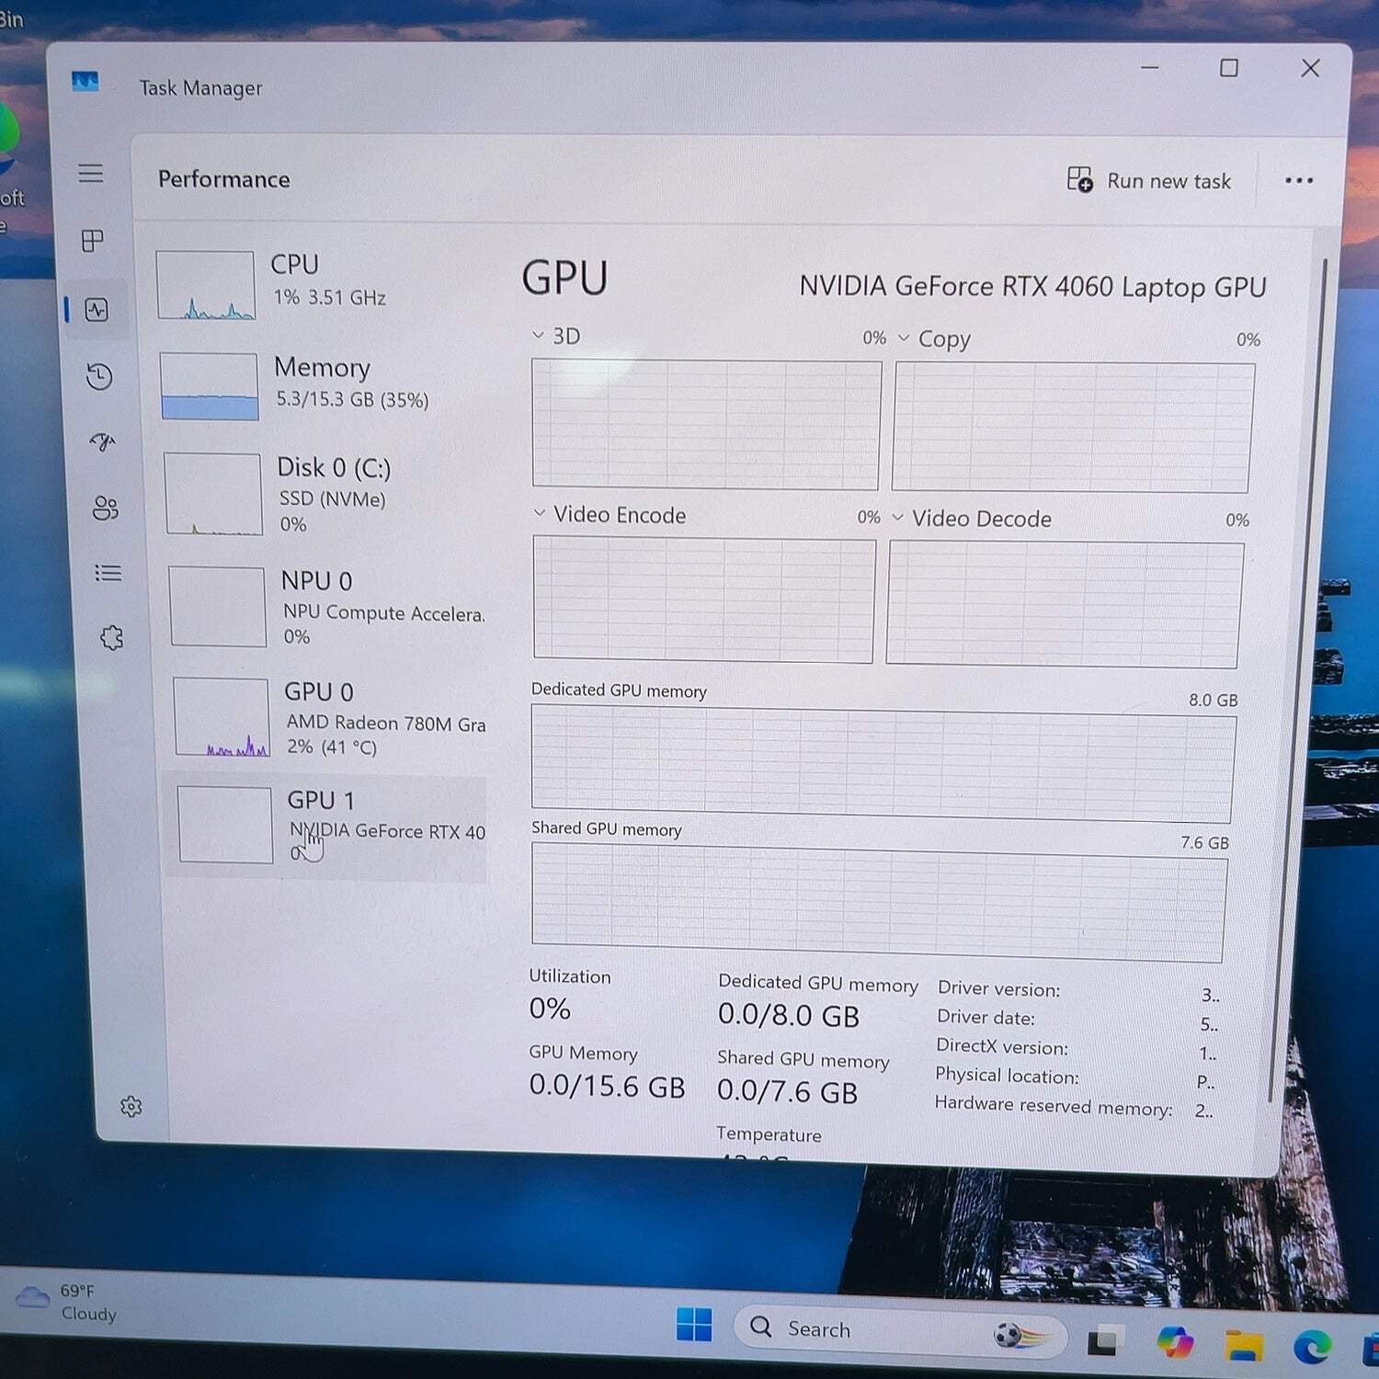1379x1379 pixels.
Task: Click the Utilization 0% value
Action: [x=550, y=1009]
